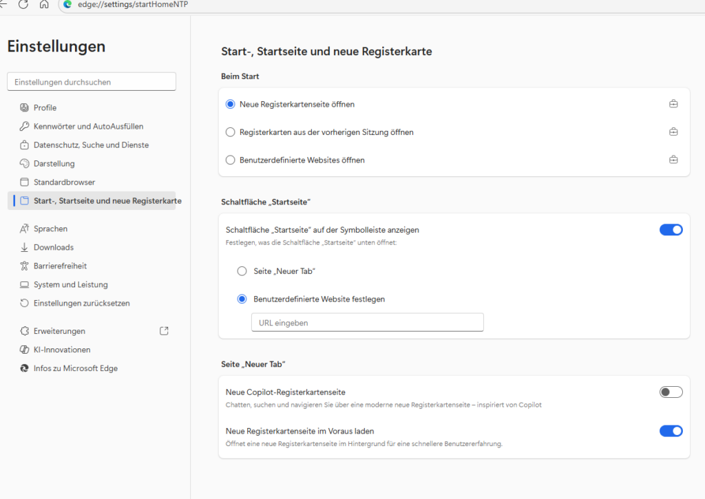
Task: Click the Edge logo next to Infos zu Microsoft Edge
Action: point(25,368)
